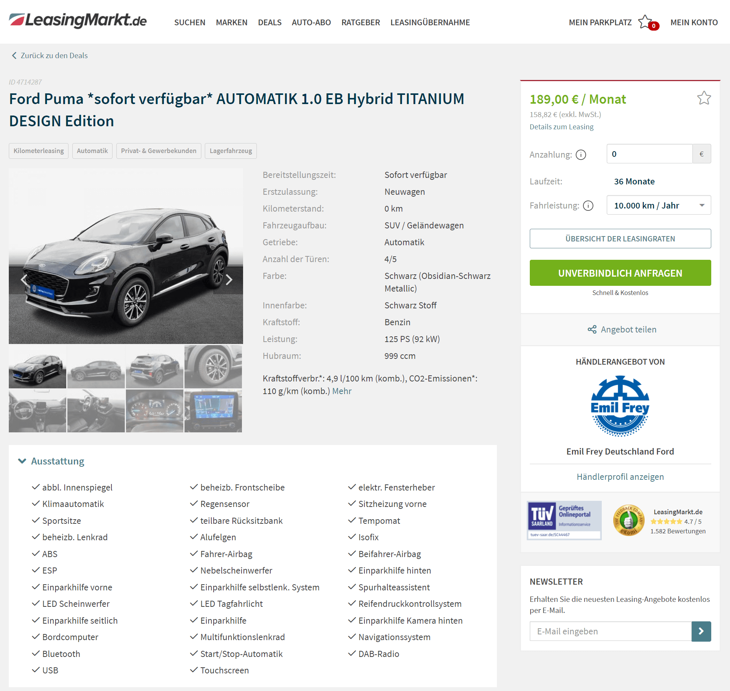Focus the E-Mail eingeben newsletter field
Viewport: 730px width, 691px height.
pos(610,631)
